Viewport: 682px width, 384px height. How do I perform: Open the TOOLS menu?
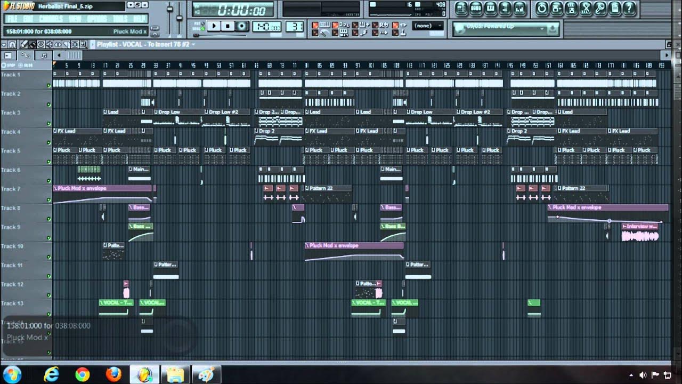click(x=120, y=19)
